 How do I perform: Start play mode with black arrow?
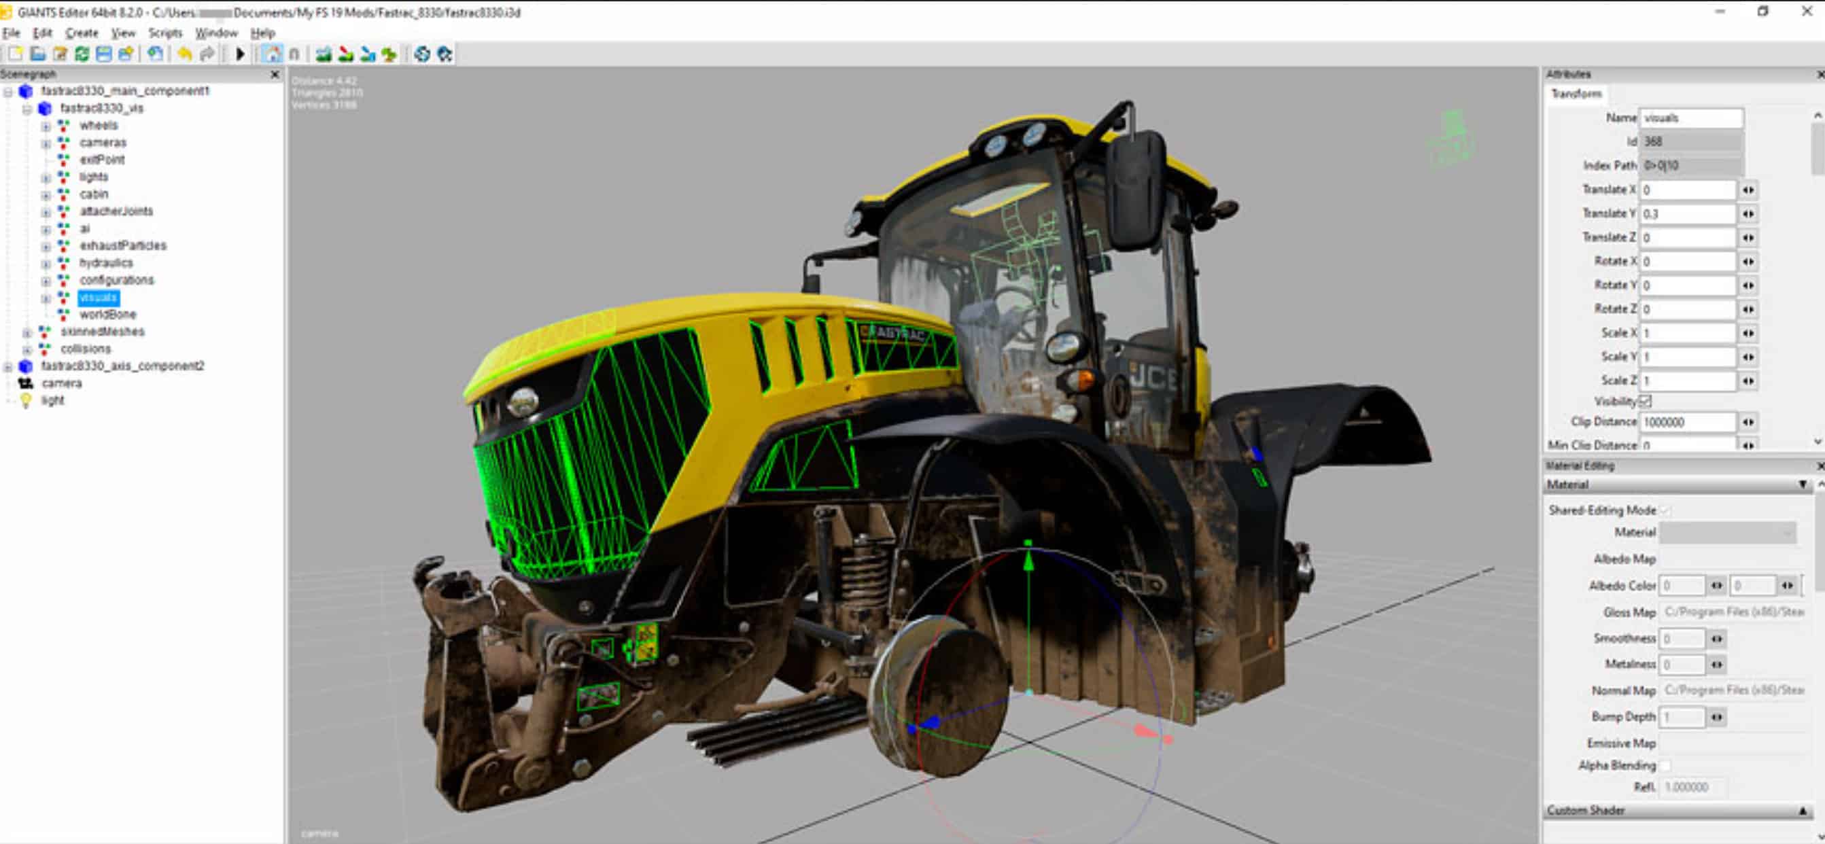tap(240, 54)
